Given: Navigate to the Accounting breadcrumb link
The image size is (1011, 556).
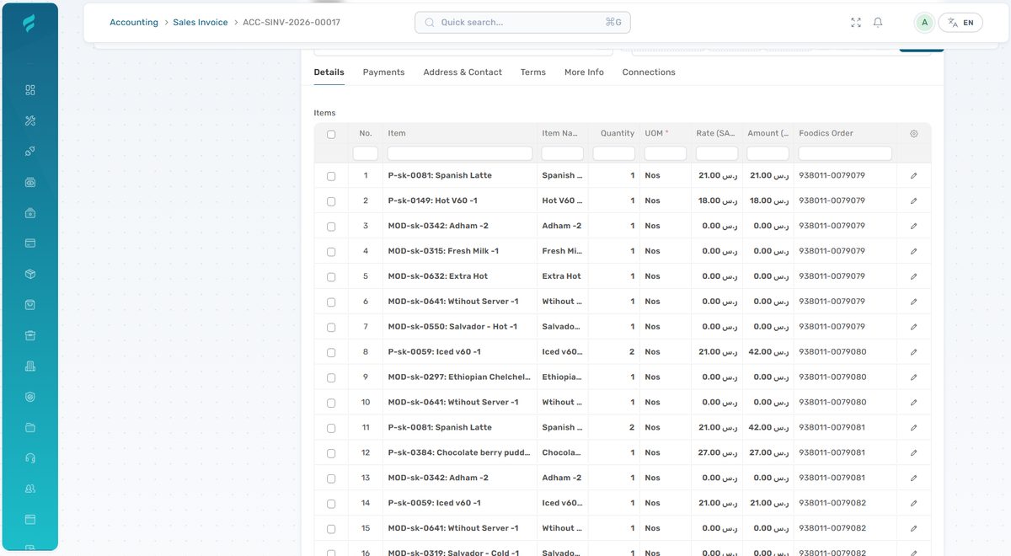Looking at the screenshot, I should click(x=133, y=22).
